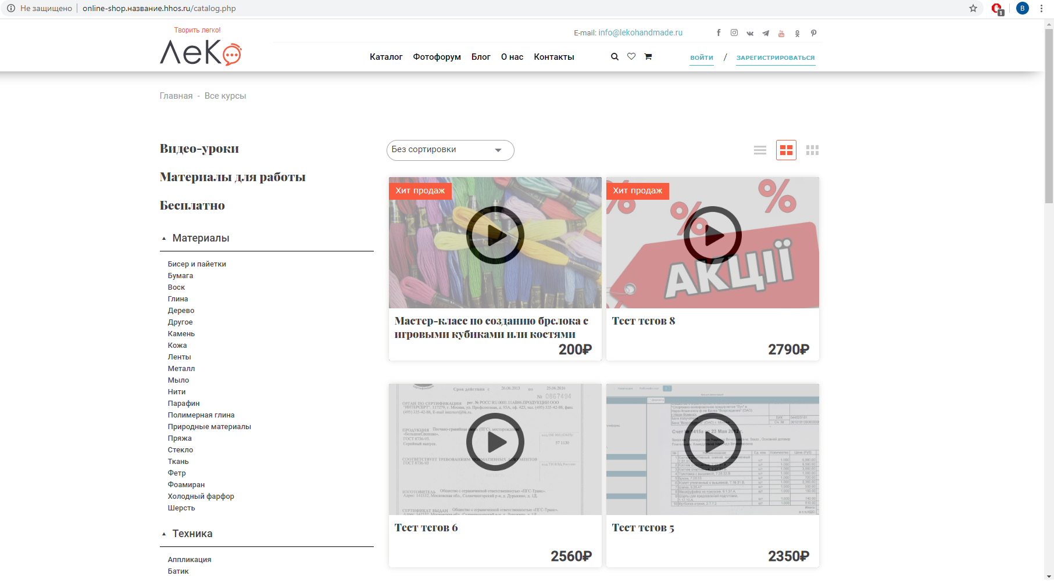Filter by Фоамиран material
This screenshot has width=1054, height=583.
(187, 485)
